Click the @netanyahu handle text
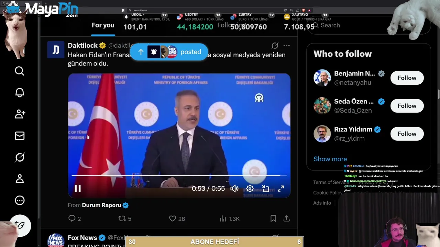Image resolution: width=440 pixels, height=247 pixels. coord(352,83)
